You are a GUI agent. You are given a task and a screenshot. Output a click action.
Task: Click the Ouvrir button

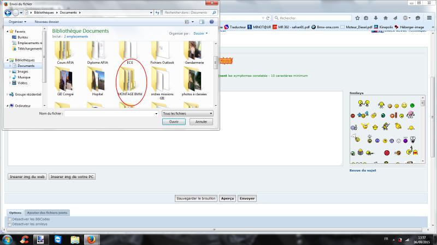(174, 122)
